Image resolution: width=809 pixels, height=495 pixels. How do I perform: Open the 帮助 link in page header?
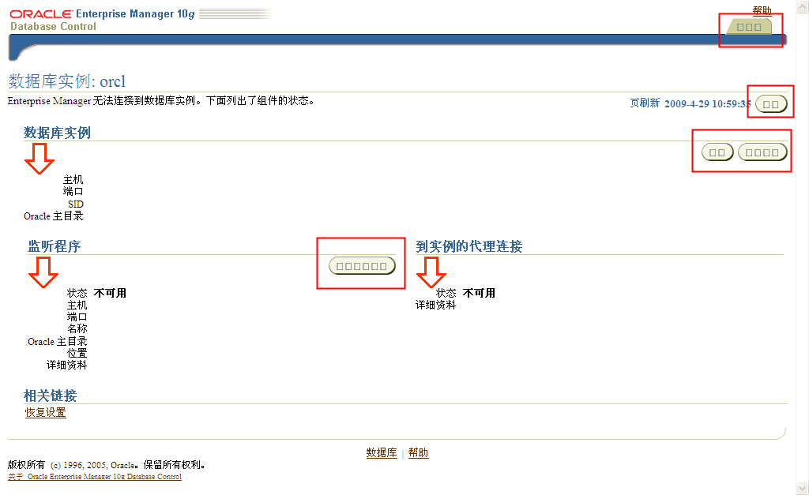[x=762, y=10]
